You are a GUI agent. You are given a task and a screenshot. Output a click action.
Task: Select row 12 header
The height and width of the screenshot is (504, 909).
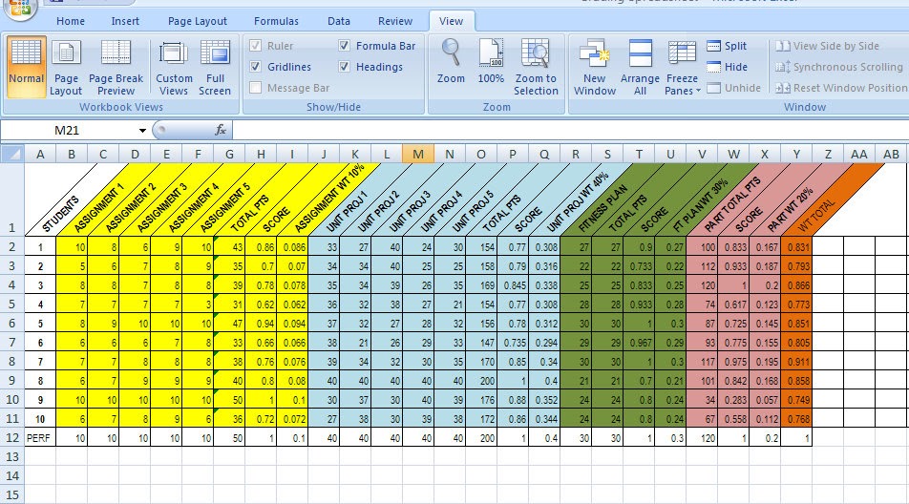click(12, 437)
